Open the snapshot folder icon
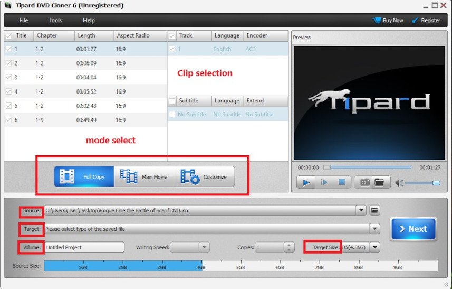452x289 pixels. [379, 182]
